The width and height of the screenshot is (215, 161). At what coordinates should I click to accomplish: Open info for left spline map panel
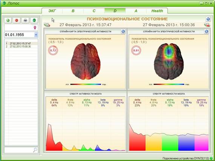123,32
